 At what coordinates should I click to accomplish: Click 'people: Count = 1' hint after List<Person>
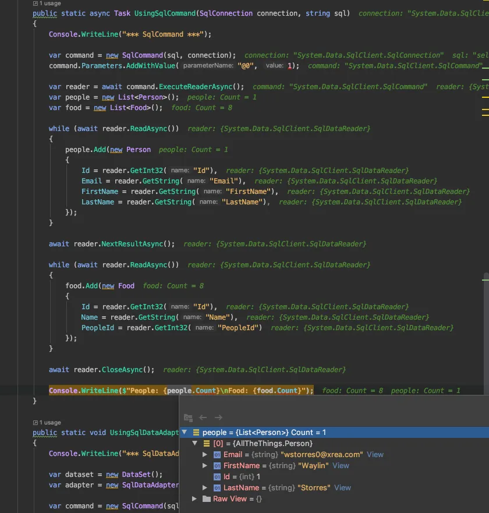pyautogui.click(x=222, y=97)
